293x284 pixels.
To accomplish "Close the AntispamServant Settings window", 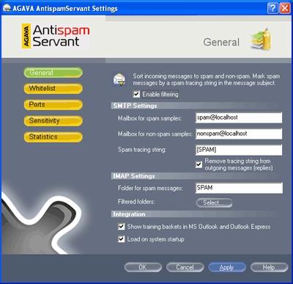I will pyautogui.click(x=285, y=8).
